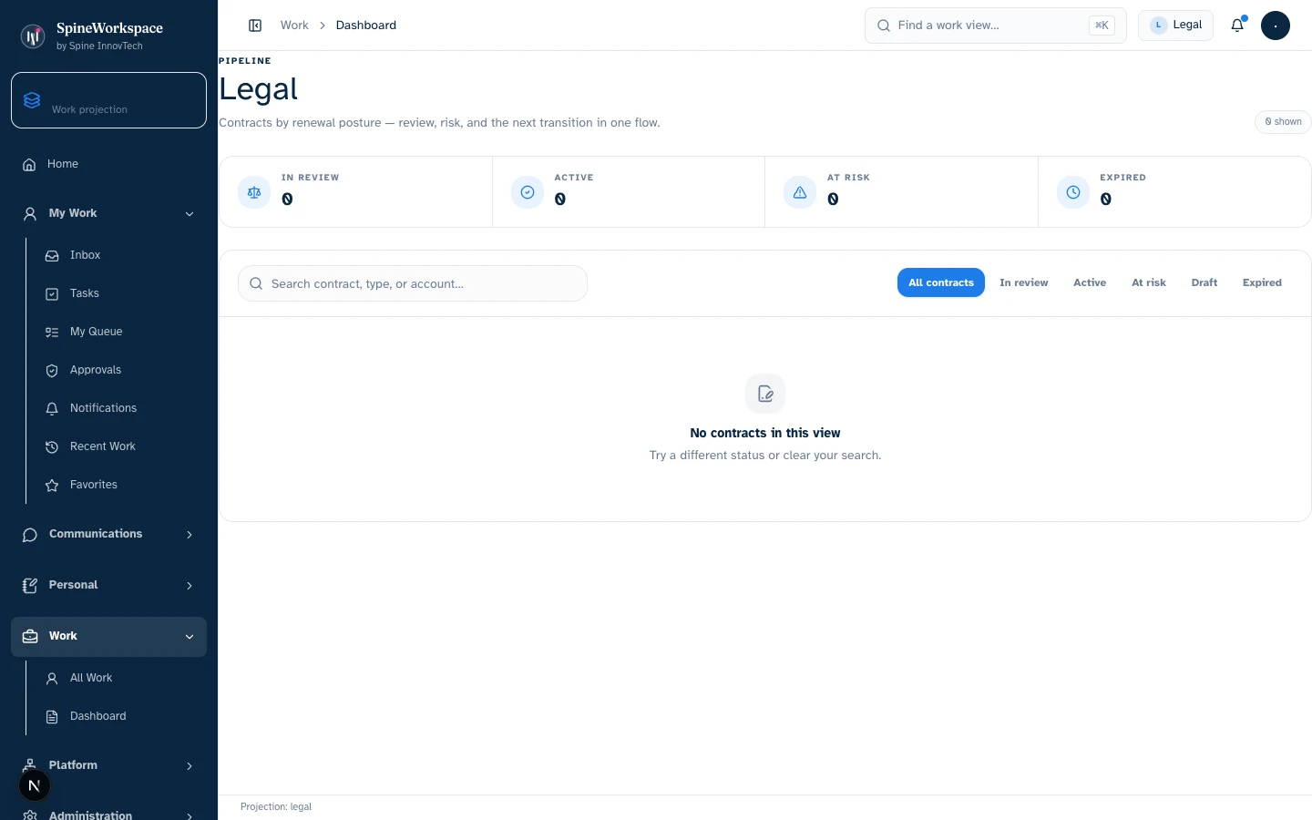Image resolution: width=1312 pixels, height=820 pixels.
Task: Switch to the In review tab
Action: tap(1024, 282)
